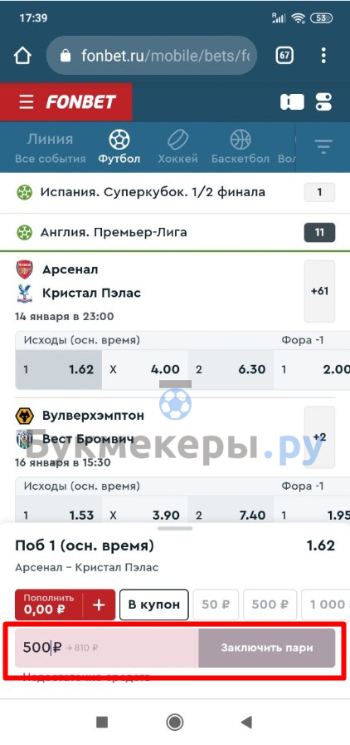The height and width of the screenshot is (745, 350).
Task: Open the browser three-dot menu
Action: [323, 56]
